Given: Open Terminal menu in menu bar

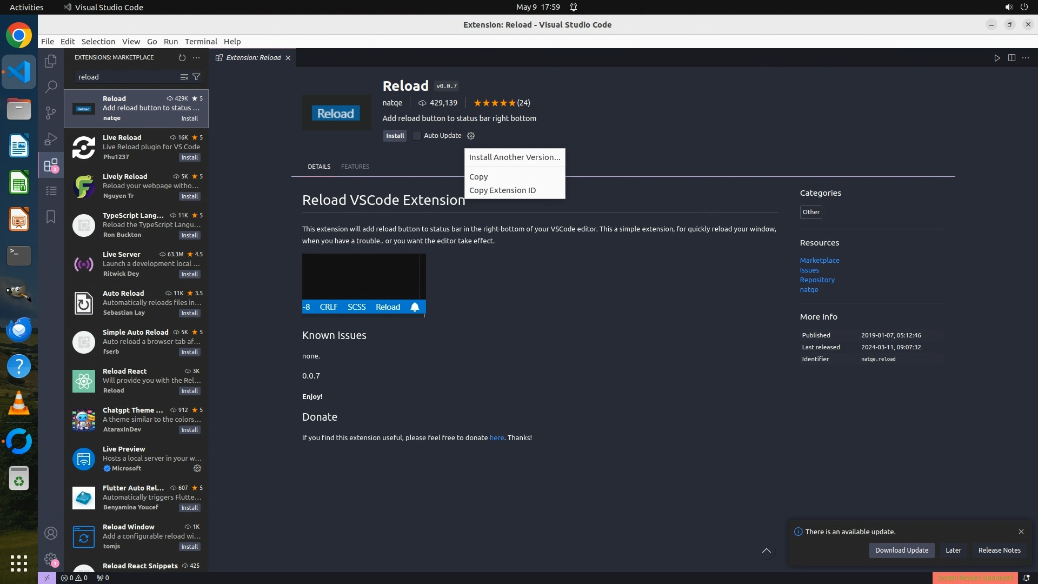Looking at the screenshot, I should pyautogui.click(x=201, y=42).
